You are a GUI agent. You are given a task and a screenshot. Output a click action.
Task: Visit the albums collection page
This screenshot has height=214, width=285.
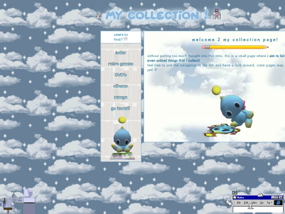coord(121,86)
